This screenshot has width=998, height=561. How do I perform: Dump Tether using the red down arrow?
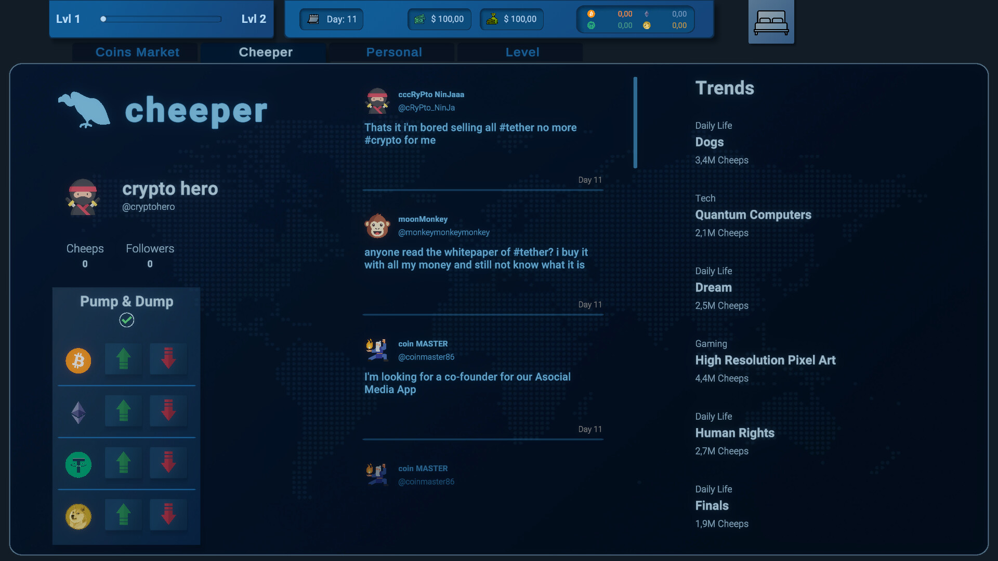168,463
